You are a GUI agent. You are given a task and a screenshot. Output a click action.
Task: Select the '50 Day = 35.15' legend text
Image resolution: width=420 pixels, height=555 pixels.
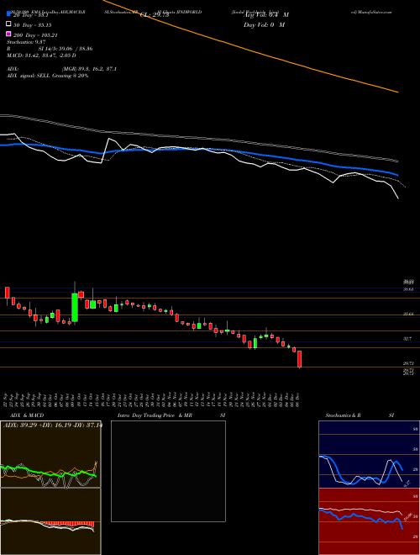(32, 24)
